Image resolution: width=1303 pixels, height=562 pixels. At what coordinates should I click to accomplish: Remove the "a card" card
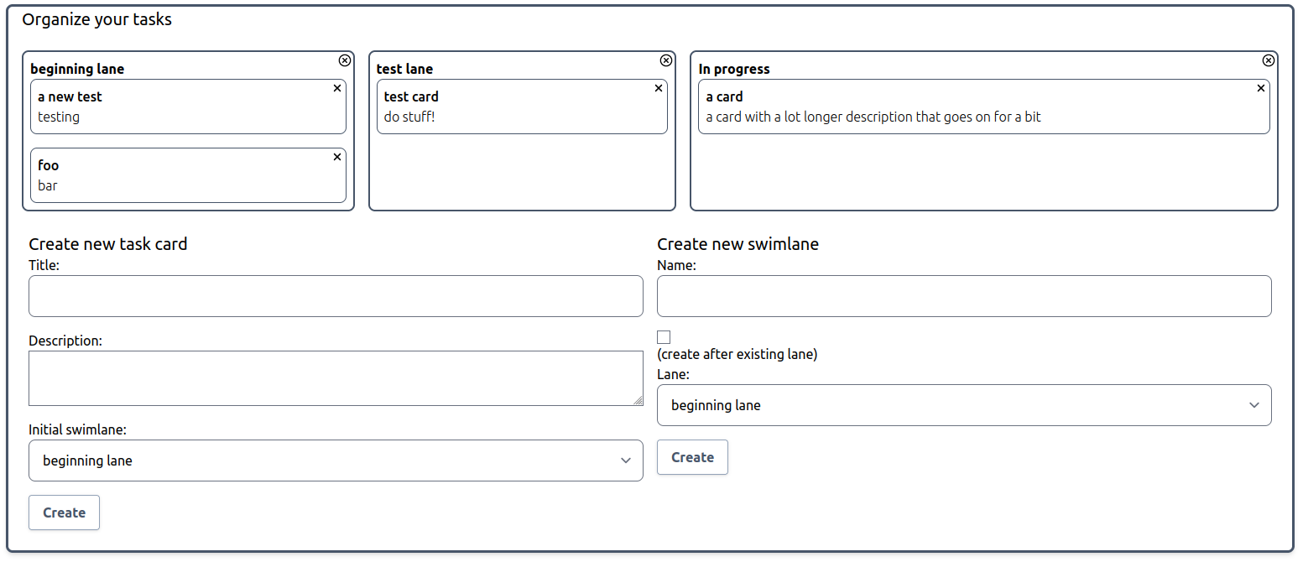[x=1261, y=87]
